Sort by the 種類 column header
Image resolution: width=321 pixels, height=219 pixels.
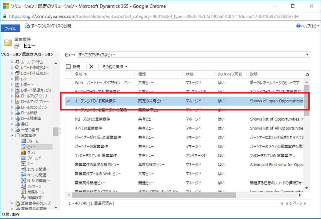click(142, 74)
